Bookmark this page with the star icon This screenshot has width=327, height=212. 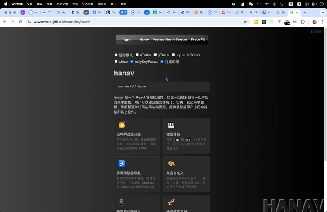[245, 22]
